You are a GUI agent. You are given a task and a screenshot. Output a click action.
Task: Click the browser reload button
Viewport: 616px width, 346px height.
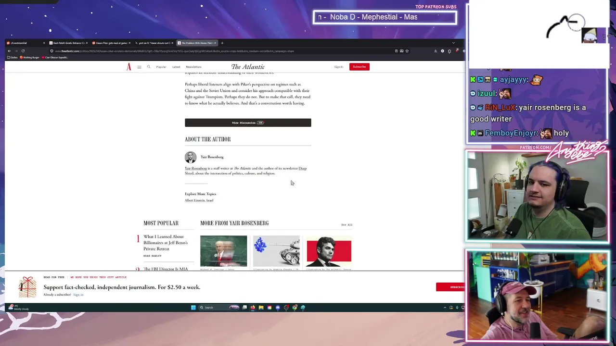point(23,51)
